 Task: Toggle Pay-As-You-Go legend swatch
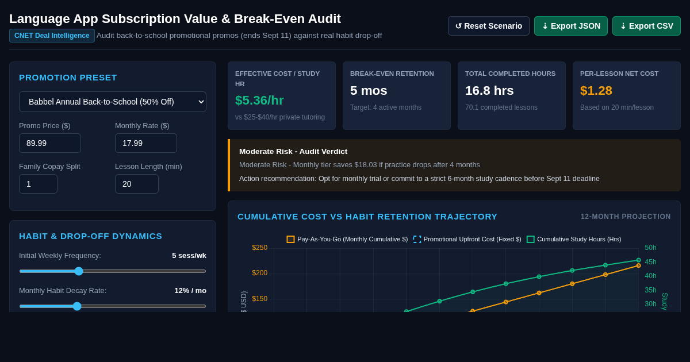[x=290, y=239]
